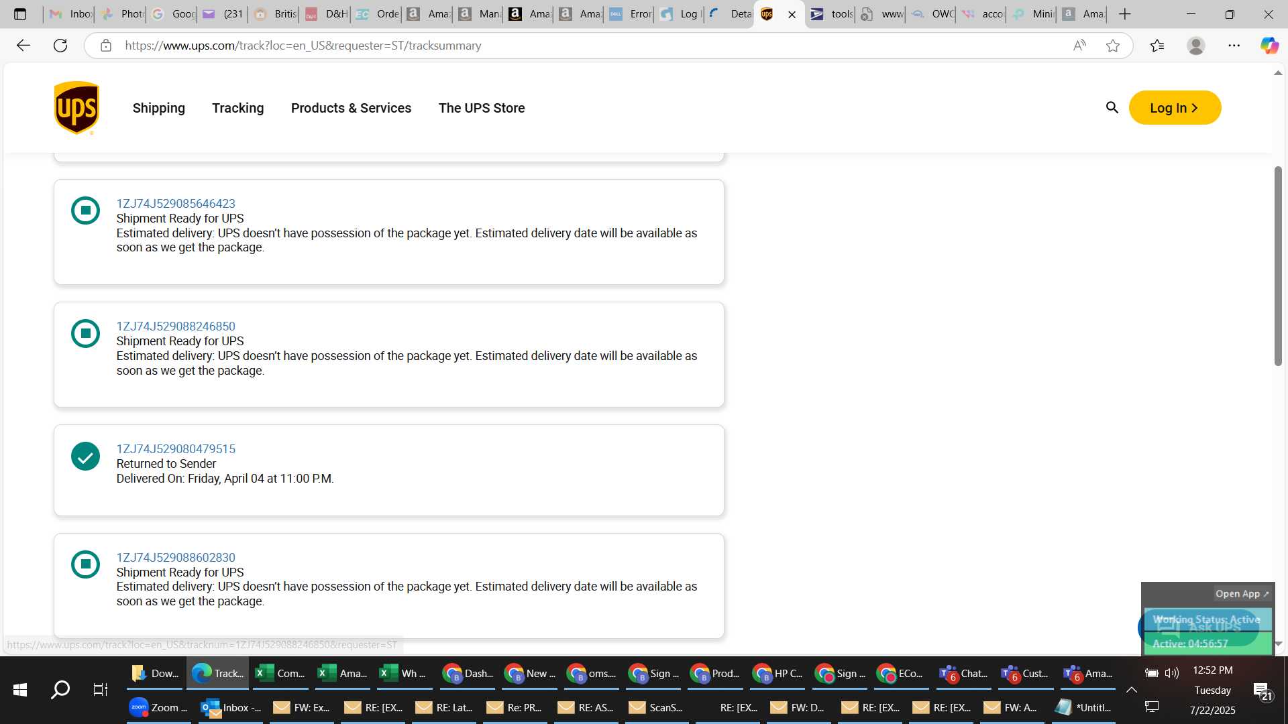Click status icon for 1ZJ74J529088602830
The image size is (1288, 724).
(85, 564)
